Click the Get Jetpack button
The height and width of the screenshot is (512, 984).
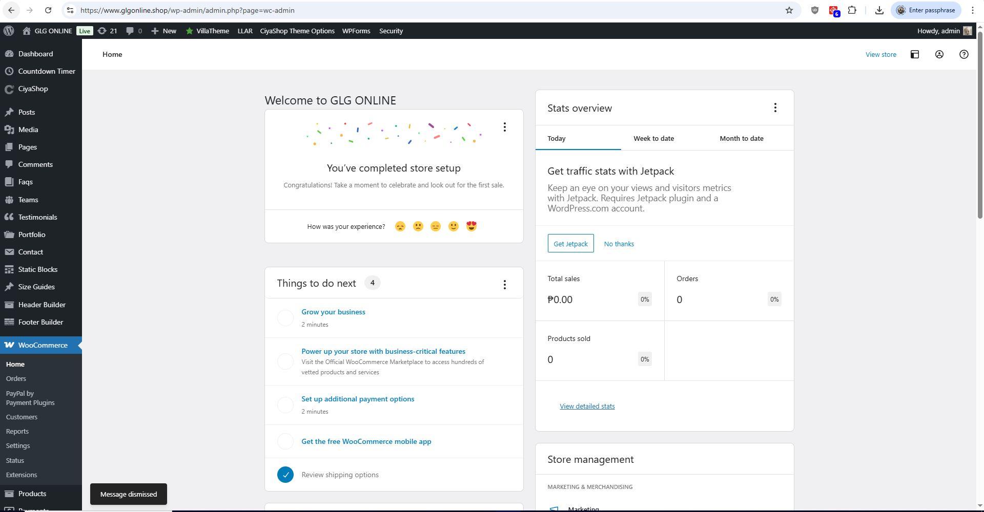(x=570, y=244)
